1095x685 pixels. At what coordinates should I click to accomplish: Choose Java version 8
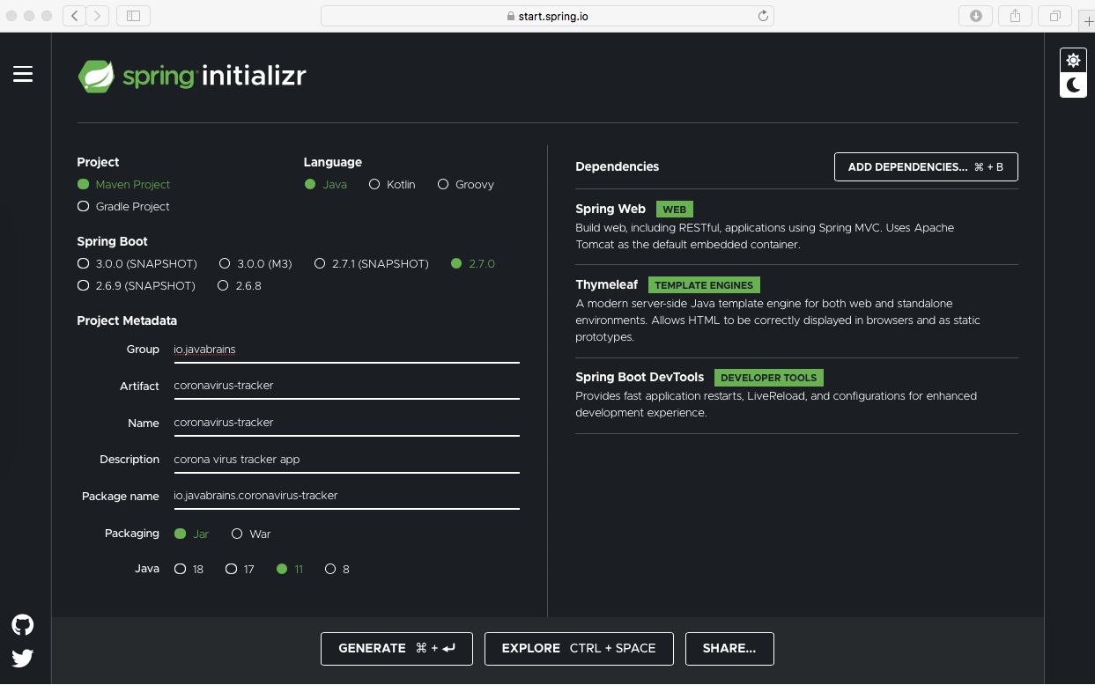pyautogui.click(x=337, y=569)
